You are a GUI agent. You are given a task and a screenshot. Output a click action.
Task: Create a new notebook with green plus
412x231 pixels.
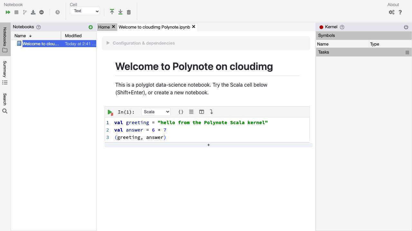pos(90,27)
